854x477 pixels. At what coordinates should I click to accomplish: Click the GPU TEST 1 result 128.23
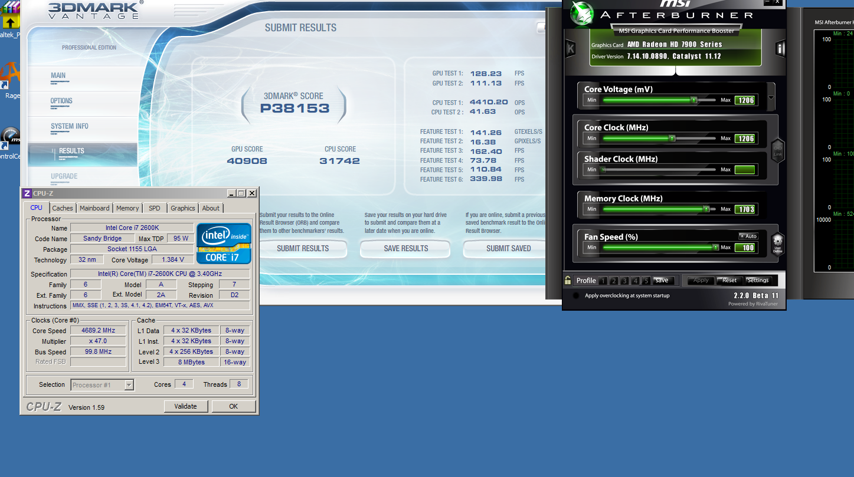click(486, 74)
